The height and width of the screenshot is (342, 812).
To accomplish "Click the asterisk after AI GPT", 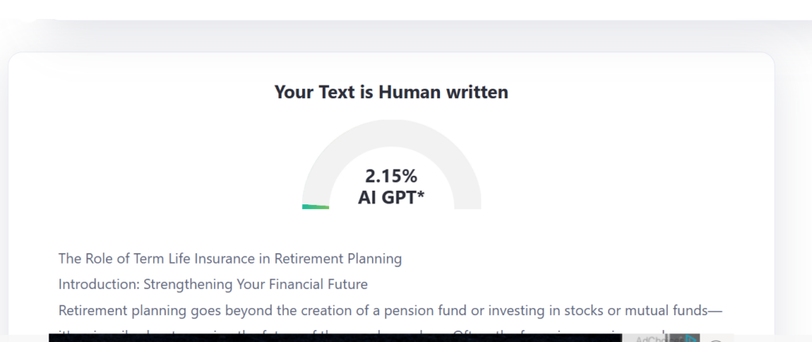I will point(420,196).
